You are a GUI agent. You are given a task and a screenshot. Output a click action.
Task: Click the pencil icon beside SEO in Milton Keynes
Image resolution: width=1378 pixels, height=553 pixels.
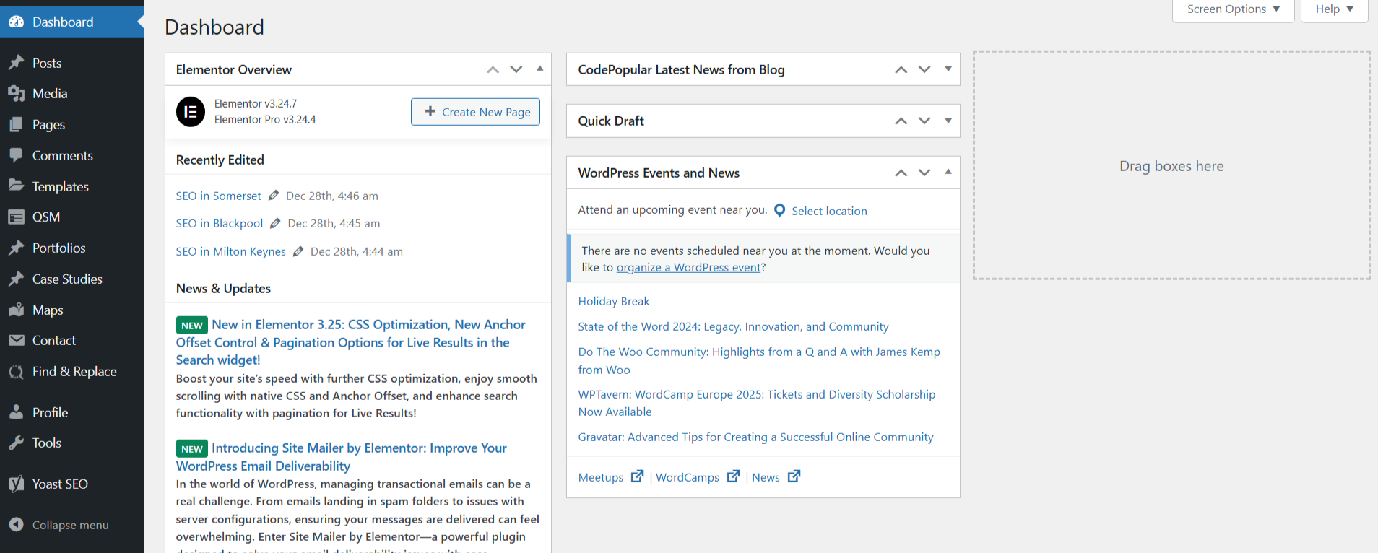point(298,251)
